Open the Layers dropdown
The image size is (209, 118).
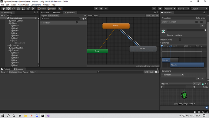click(183, 9)
